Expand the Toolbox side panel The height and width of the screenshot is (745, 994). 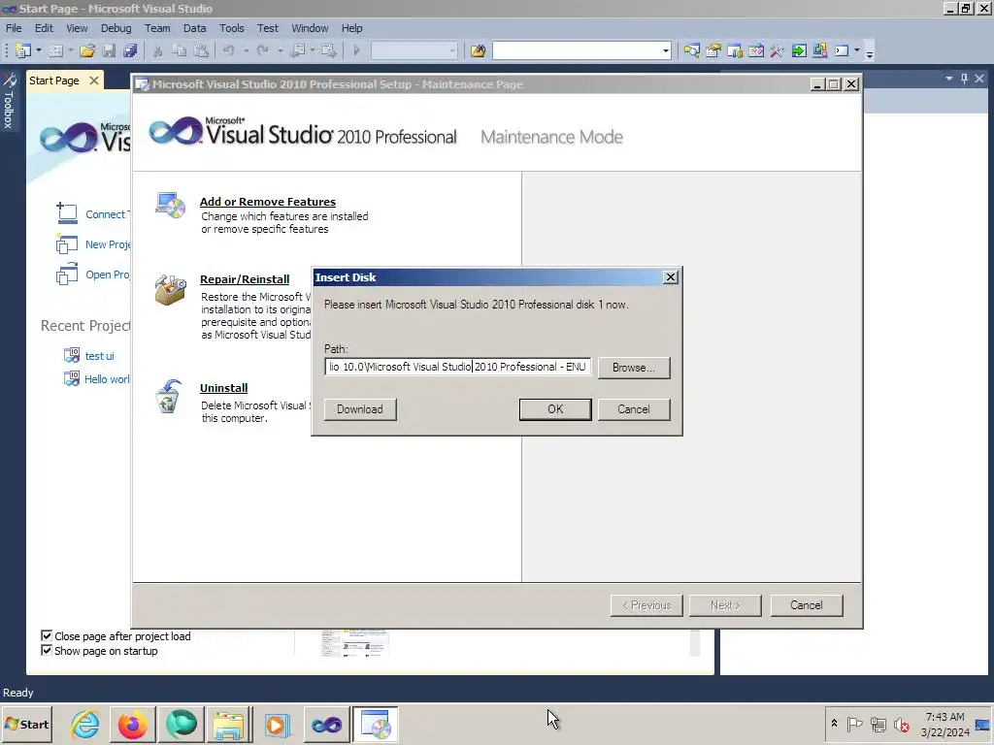9,101
